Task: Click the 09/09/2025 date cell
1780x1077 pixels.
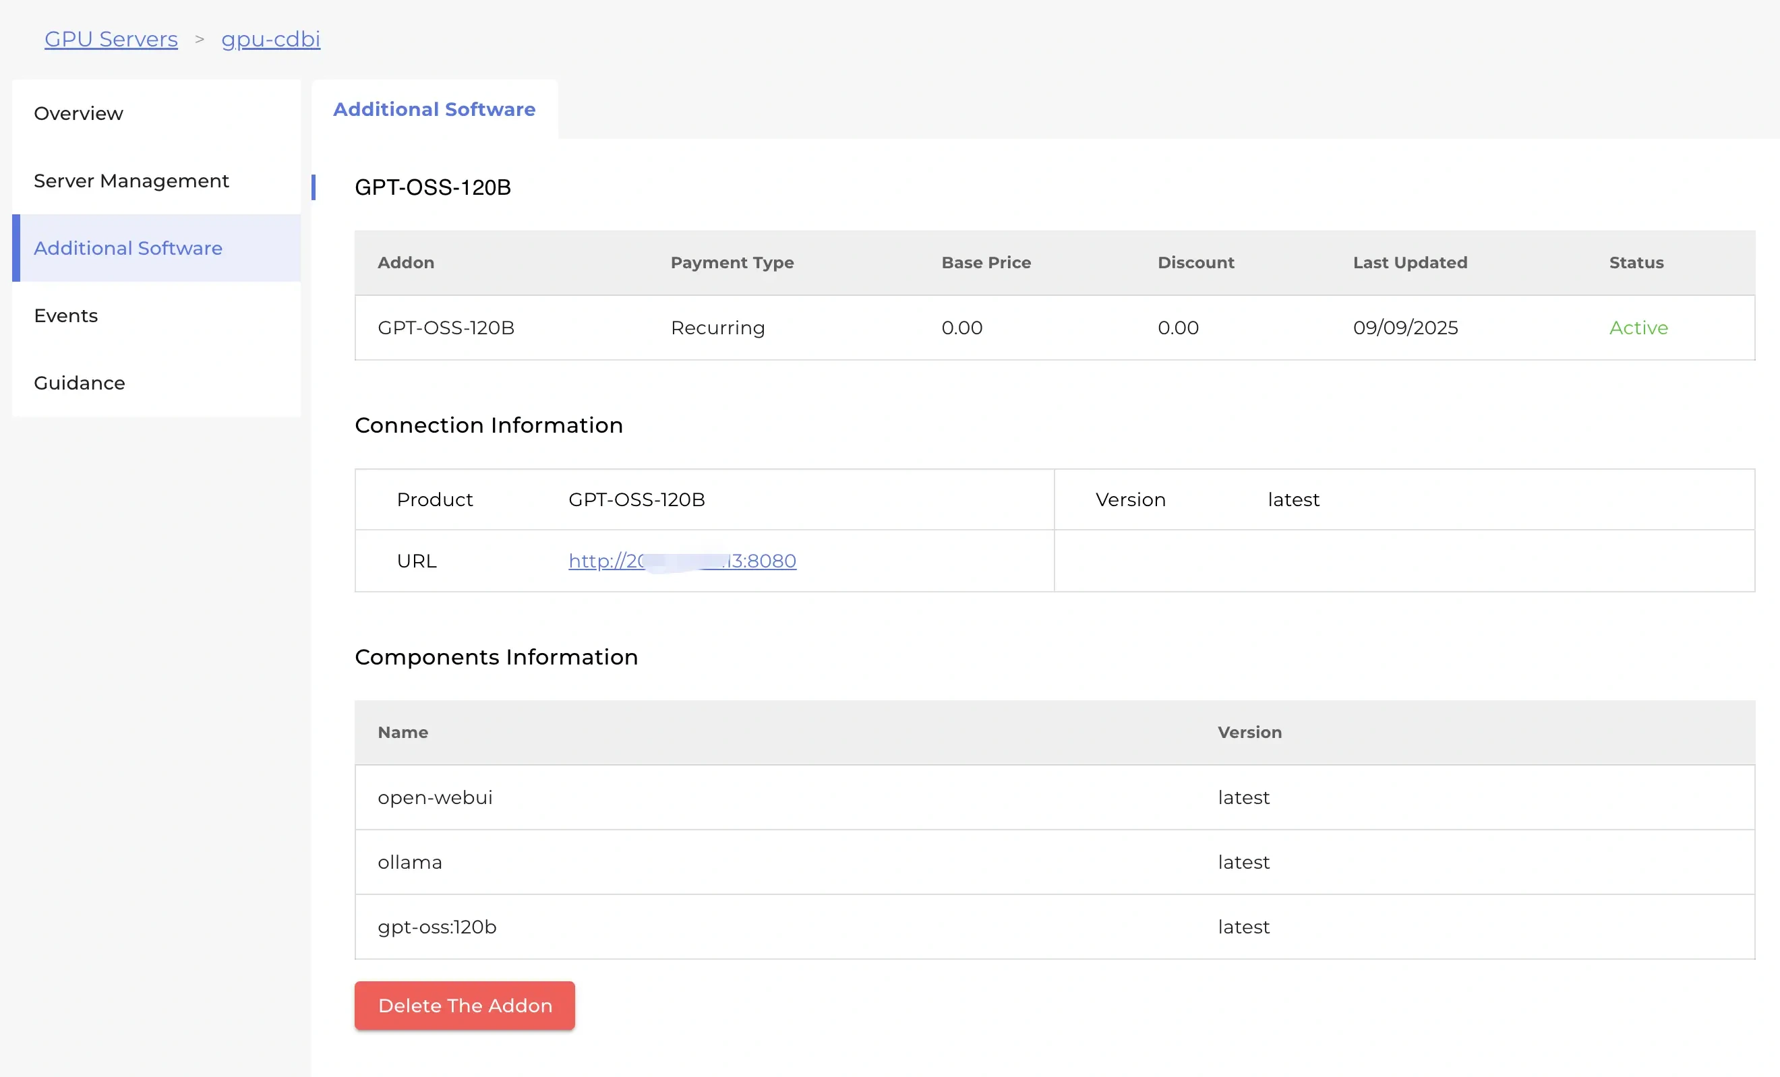Action: pyautogui.click(x=1405, y=328)
